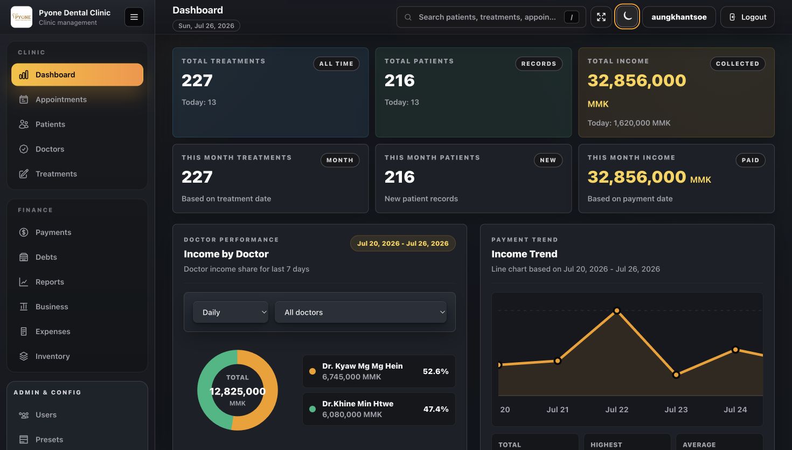The width and height of the screenshot is (792, 450).
Task: Select the Jul 21 chart data point
Action: click(558, 361)
